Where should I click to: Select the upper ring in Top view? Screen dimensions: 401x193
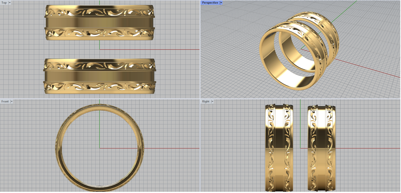(99, 22)
